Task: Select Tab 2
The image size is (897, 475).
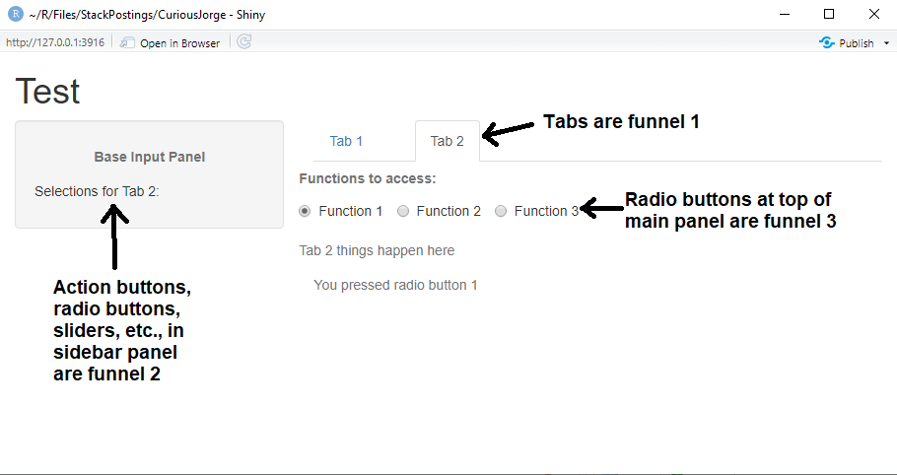Action: (448, 141)
